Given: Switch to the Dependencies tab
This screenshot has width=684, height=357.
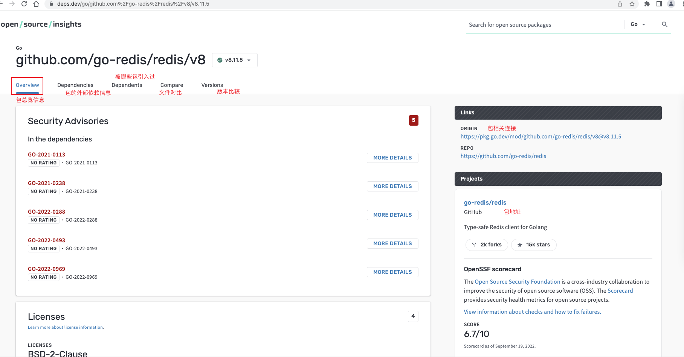Looking at the screenshot, I should point(75,85).
